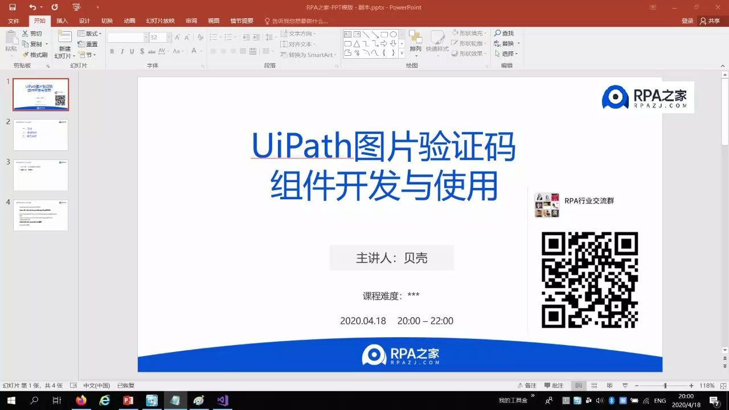Image resolution: width=729 pixels, height=410 pixels.
Task: Decrease font size
Action: pyautogui.click(x=187, y=37)
